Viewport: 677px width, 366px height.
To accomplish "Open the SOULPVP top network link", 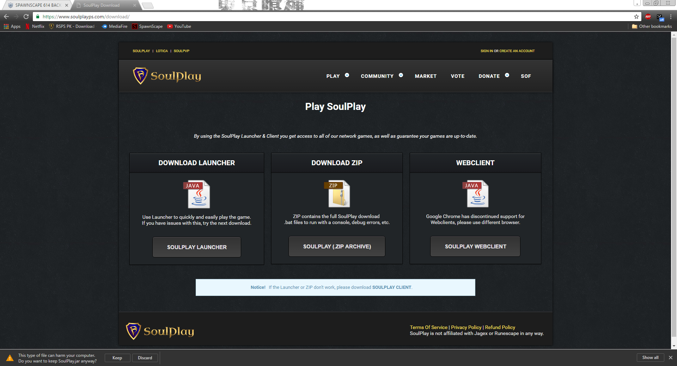I will [x=182, y=51].
